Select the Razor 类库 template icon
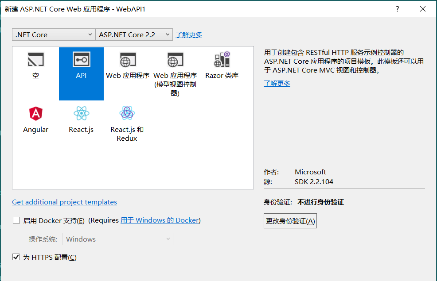This screenshot has width=437, height=281. (x=222, y=59)
